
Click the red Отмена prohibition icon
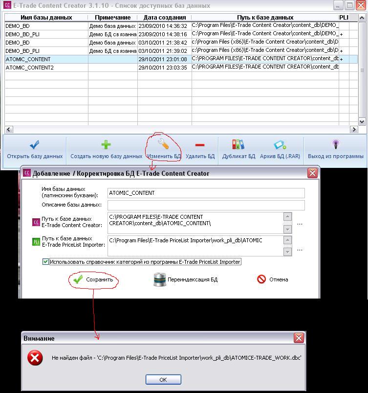tap(261, 279)
